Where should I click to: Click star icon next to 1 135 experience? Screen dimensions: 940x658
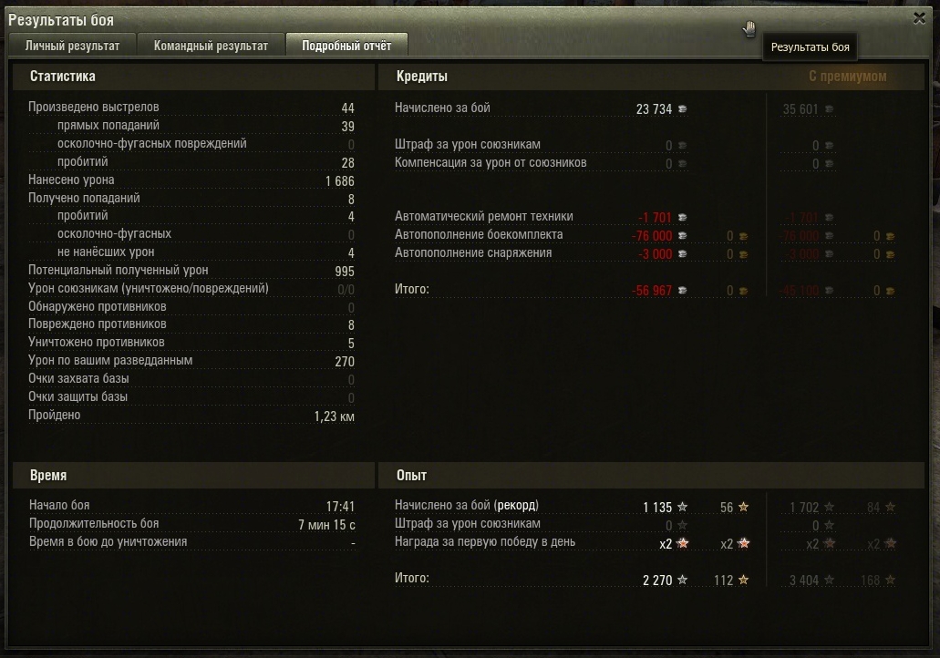click(682, 507)
